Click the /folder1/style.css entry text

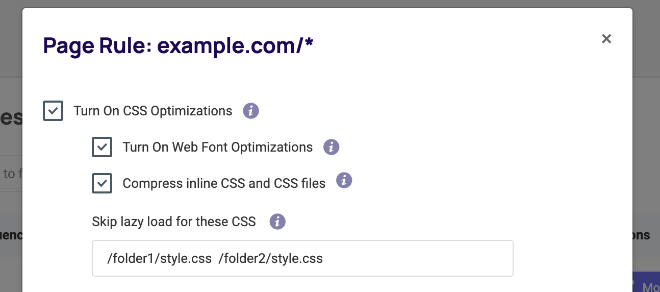[159, 259]
